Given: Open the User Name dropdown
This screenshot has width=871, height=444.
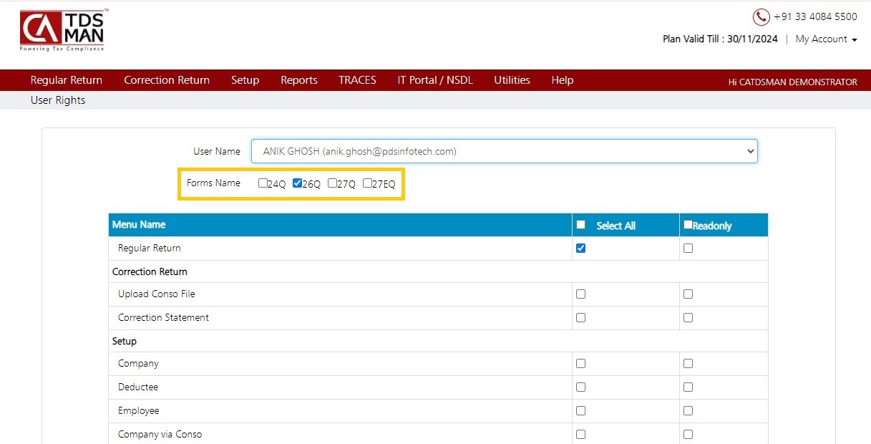Looking at the screenshot, I should [x=504, y=151].
